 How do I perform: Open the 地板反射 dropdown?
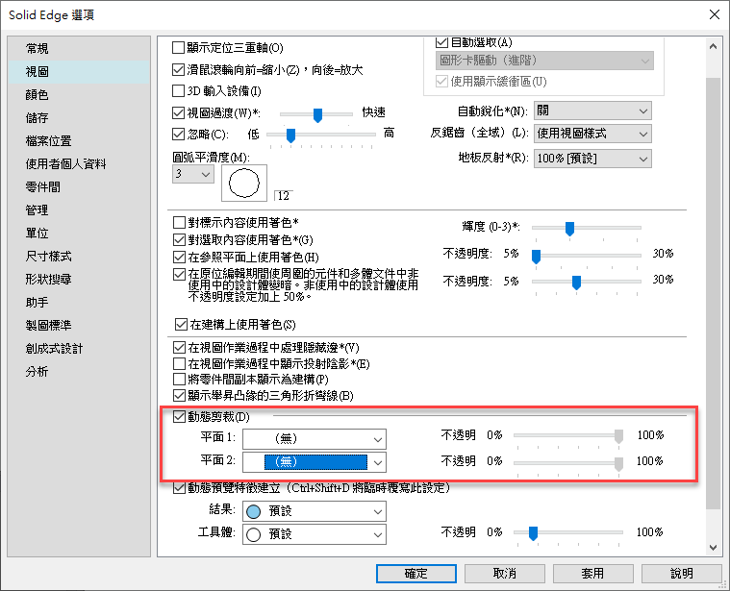tap(592, 159)
